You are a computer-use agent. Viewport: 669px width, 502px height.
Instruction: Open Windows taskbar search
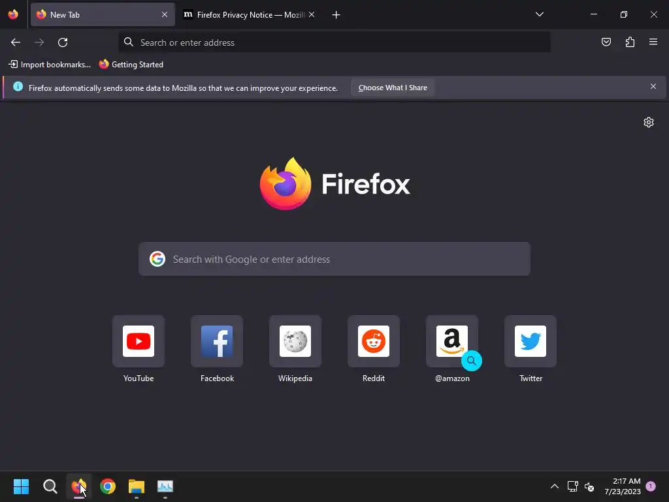point(50,486)
